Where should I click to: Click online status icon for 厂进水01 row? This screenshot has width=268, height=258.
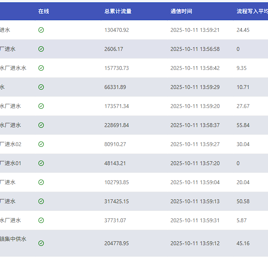pos(41,163)
